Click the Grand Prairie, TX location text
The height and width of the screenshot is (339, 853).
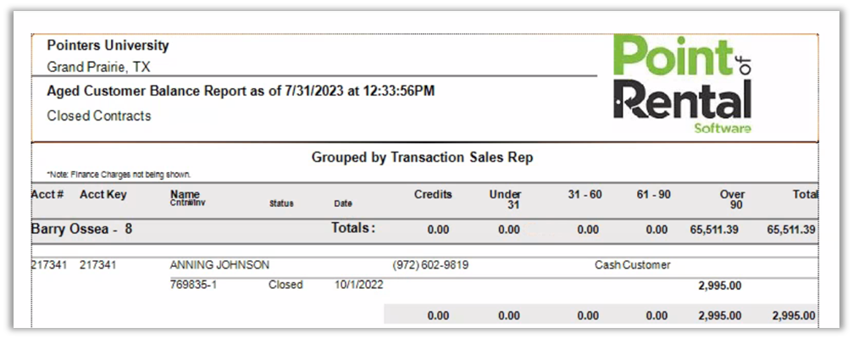point(98,67)
